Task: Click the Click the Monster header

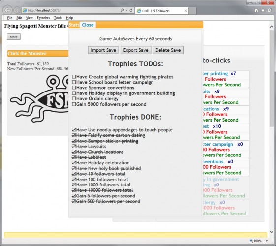Action: 38,53
